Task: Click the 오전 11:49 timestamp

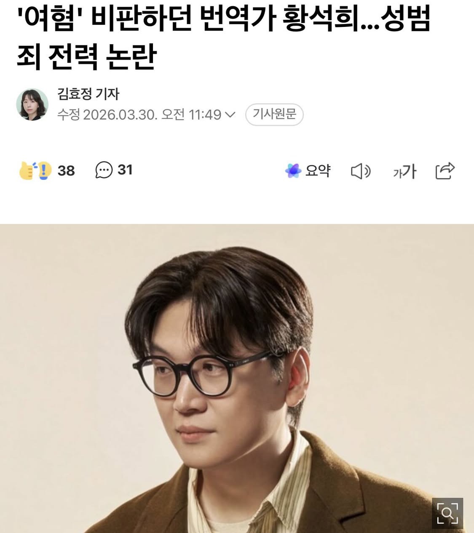Action: point(192,115)
